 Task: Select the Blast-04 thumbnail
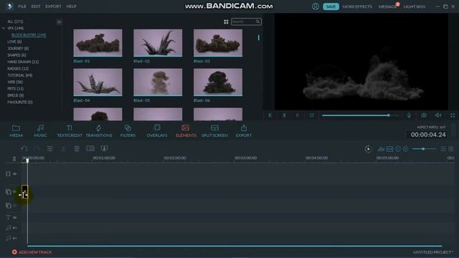pyautogui.click(x=98, y=82)
